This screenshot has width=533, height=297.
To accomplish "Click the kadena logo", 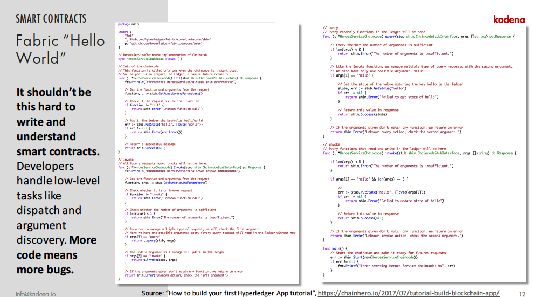I will (509, 20).
